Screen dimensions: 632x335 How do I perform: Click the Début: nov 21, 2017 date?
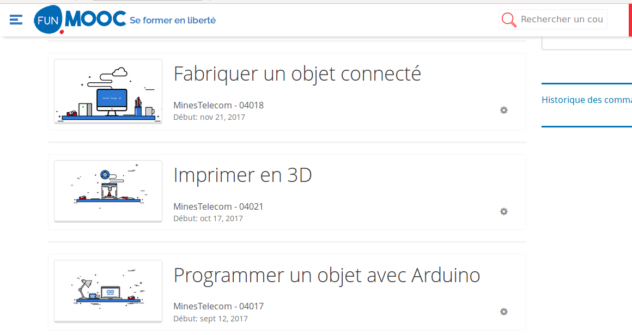pyautogui.click(x=209, y=117)
